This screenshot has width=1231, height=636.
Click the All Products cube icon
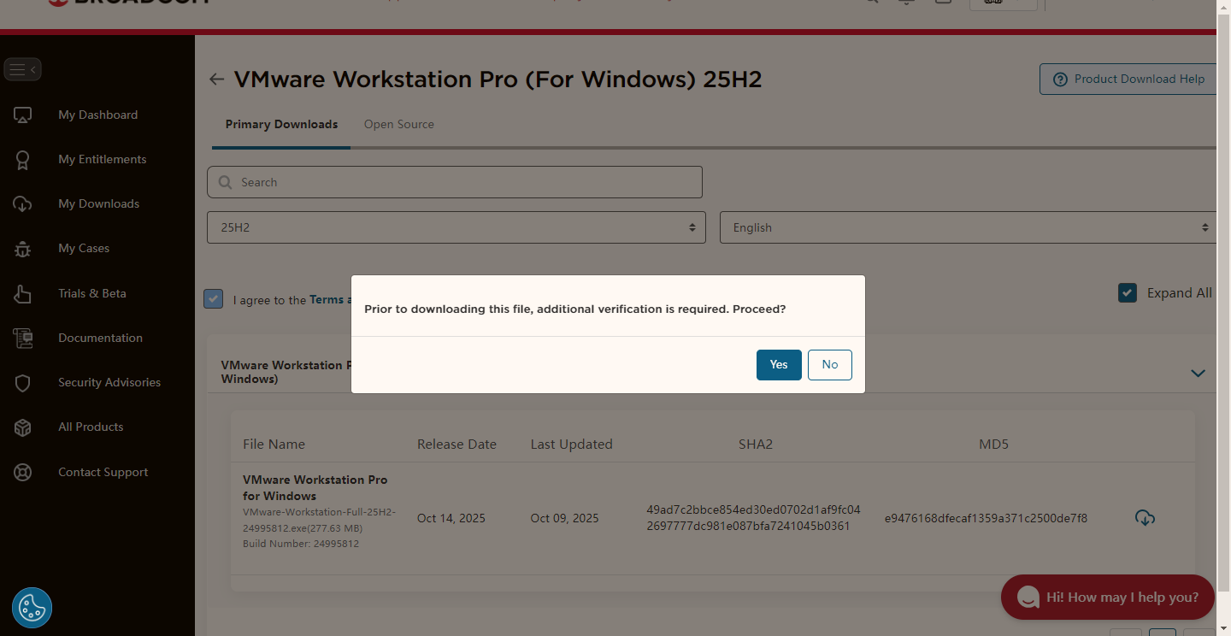coord(22,427)
